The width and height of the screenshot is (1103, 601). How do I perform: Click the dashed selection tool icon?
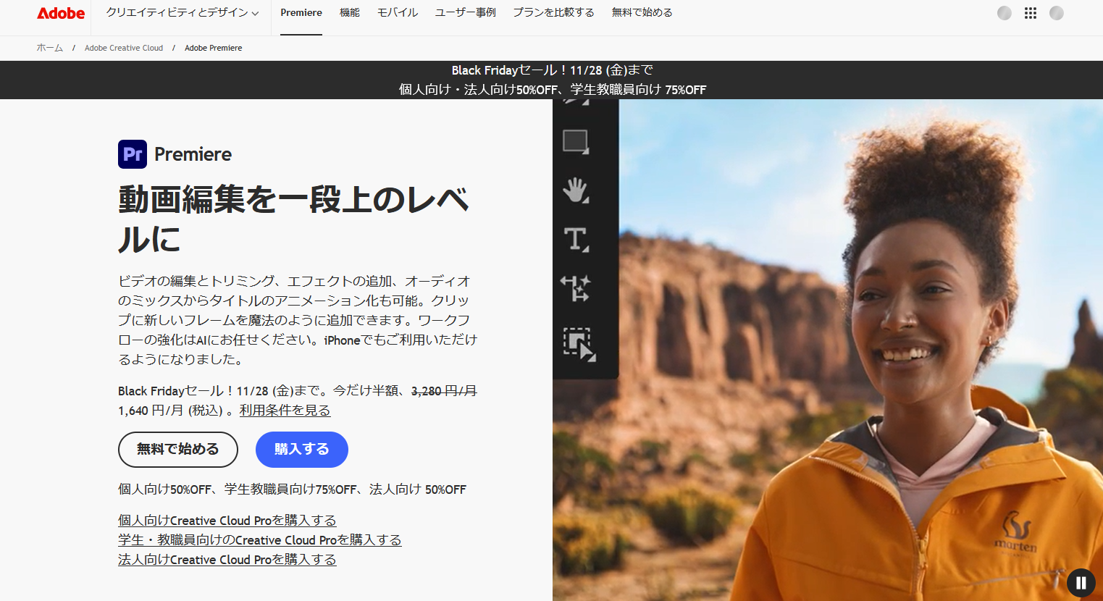click(x=578, y=342)
